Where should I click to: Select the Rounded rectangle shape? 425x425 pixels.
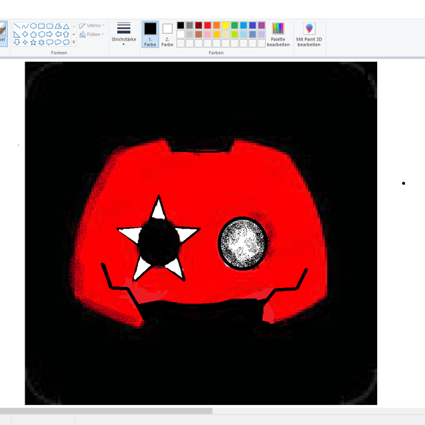[x=50, y=26]
